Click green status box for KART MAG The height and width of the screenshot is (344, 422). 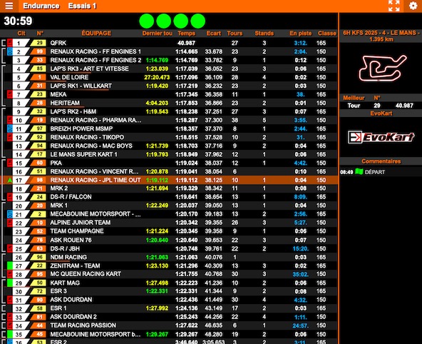tap(10, 283)
